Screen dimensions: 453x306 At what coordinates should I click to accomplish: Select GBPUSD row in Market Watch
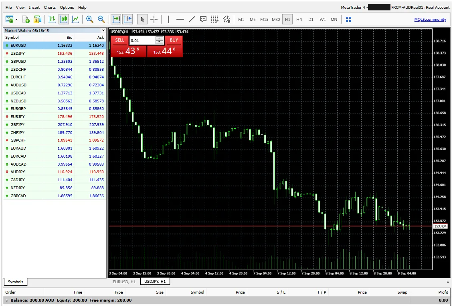coord(55,61)
